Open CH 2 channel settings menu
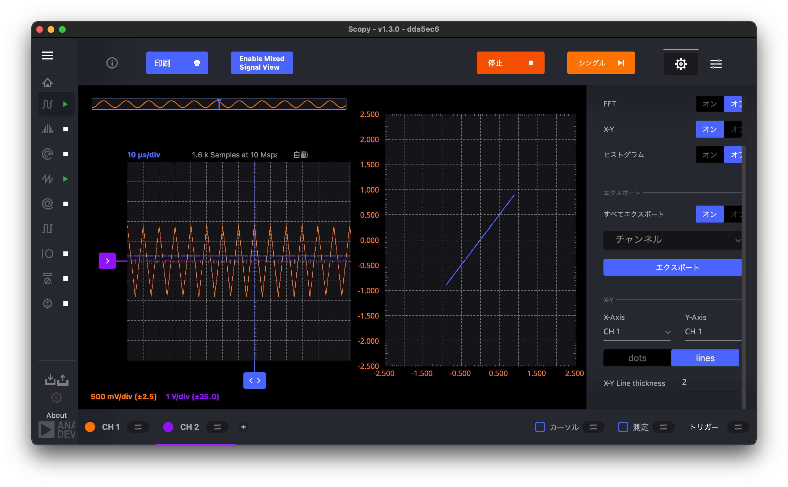Screen dimensions: 788x487 (x=217, y=427)
